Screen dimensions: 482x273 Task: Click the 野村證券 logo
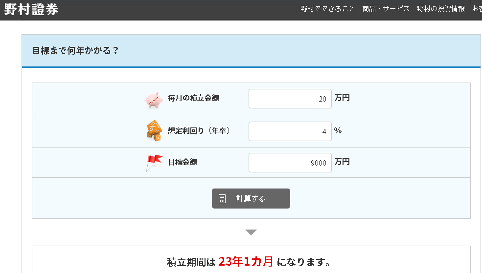tap(31, 10)
